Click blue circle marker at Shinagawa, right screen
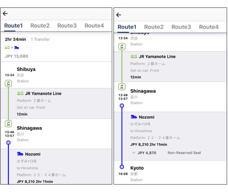228x192 pixels. pos(122,106)
